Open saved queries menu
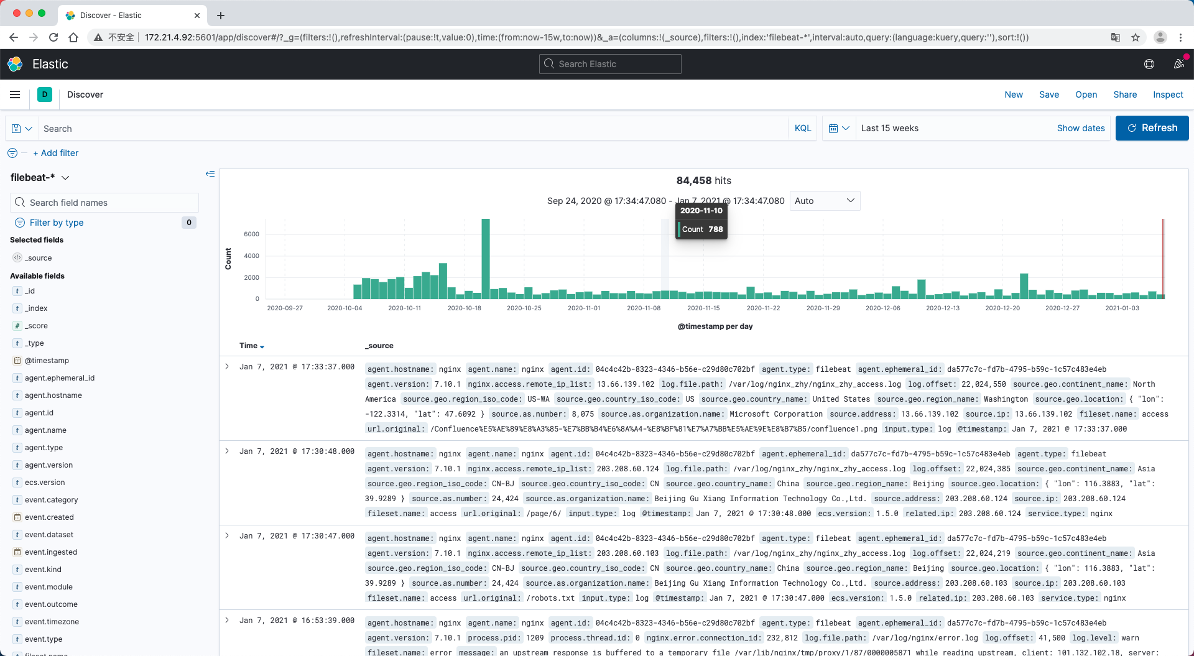The height and width of the screenshot is (656, 1194). tap(22, 128)
